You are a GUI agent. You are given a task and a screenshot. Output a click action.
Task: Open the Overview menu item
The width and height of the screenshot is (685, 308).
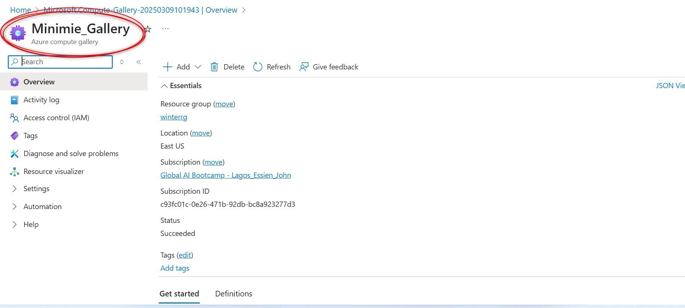(74, 82)
